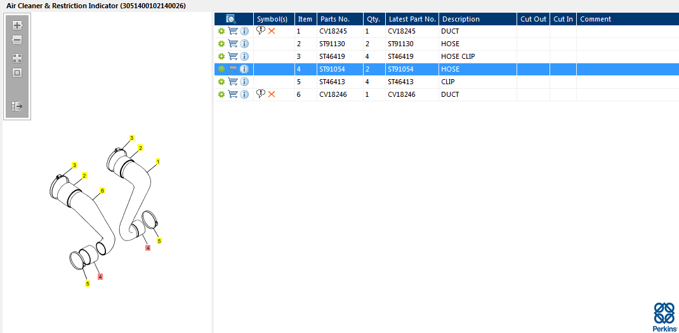Click callout 1 on the duct diagram

(x=158, y=161)
